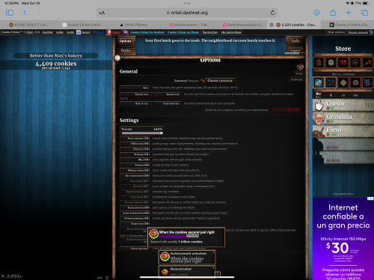Switch to the Achievements browser tab
The width and height of the screenshot is (374, 280).
(190, 25)
